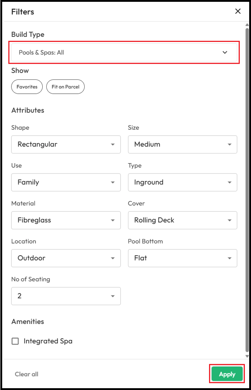Open the Cover dropdown showing Rolling Deck
251x390 pixels.
[x=182, y=220]
